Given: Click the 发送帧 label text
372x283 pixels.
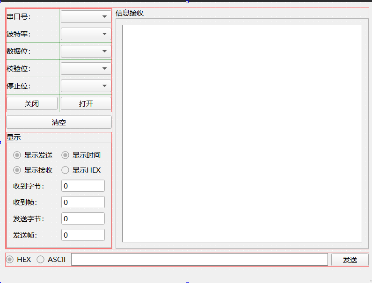Looking at the screenshot, I should 25,235.
